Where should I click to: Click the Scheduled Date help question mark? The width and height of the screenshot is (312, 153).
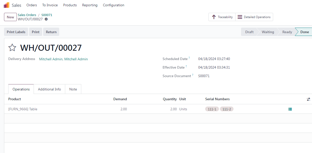coord(189,58)
